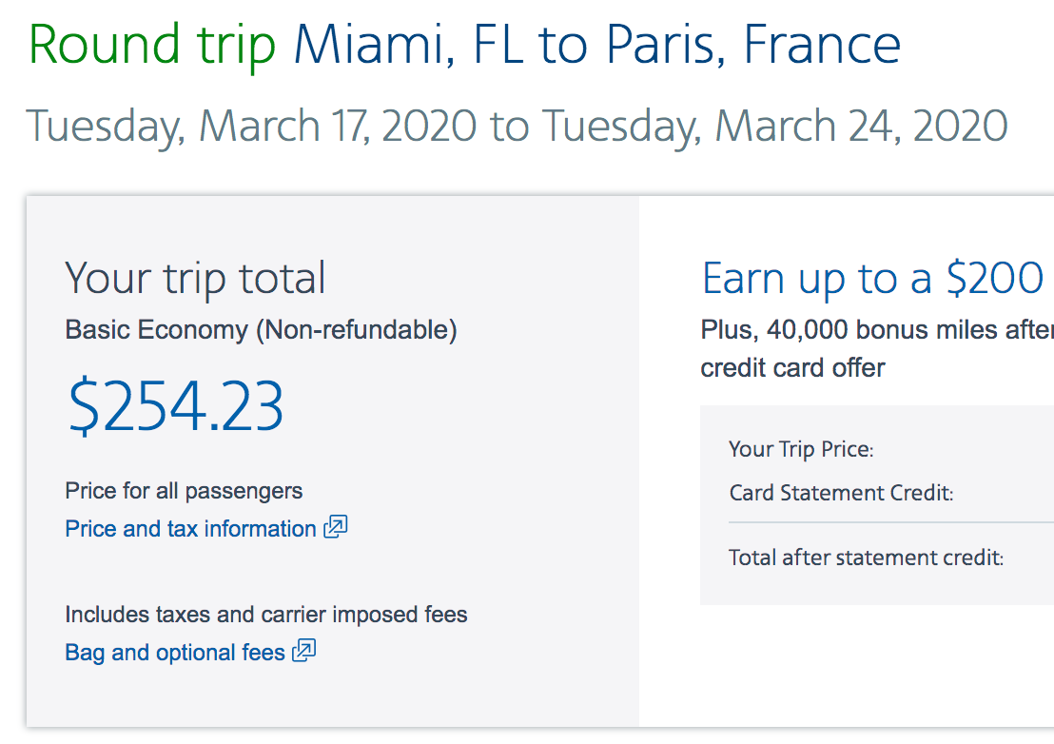Click the 40,000 bonus miles offer text
Screen dimensions: 1054x744
click(877, 330)
